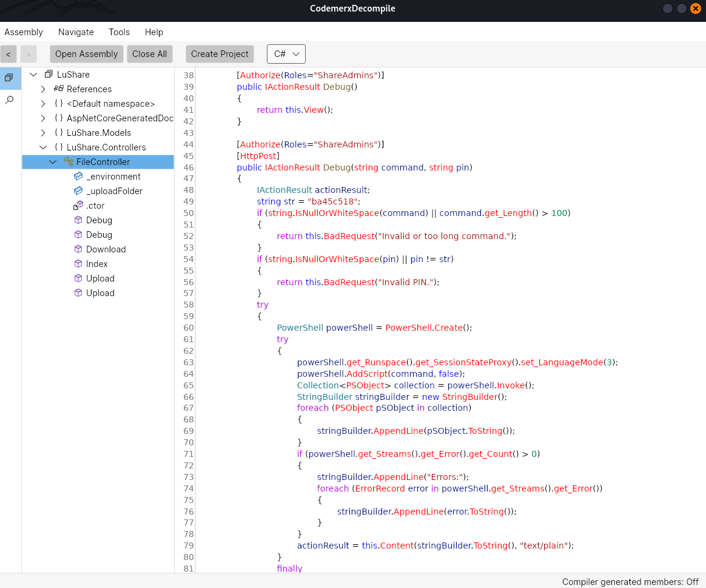Select the Index method icon
The height and width of the screenshot is (588, 706).
coord(78,263)
